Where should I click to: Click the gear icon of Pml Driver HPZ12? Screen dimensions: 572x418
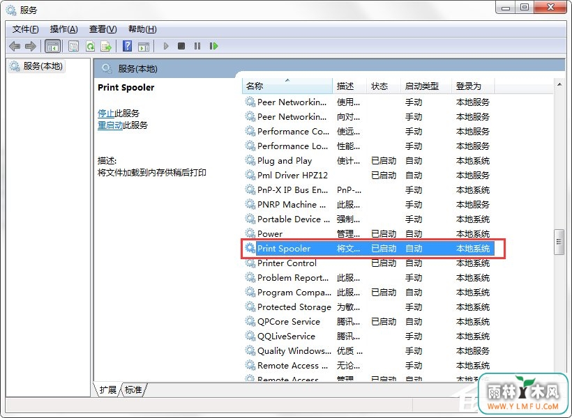(x=250, y=175)
